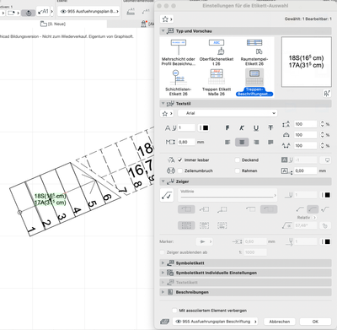
Task: Collapse Typ und Vorschau section
Action: [x=163, y=31]
